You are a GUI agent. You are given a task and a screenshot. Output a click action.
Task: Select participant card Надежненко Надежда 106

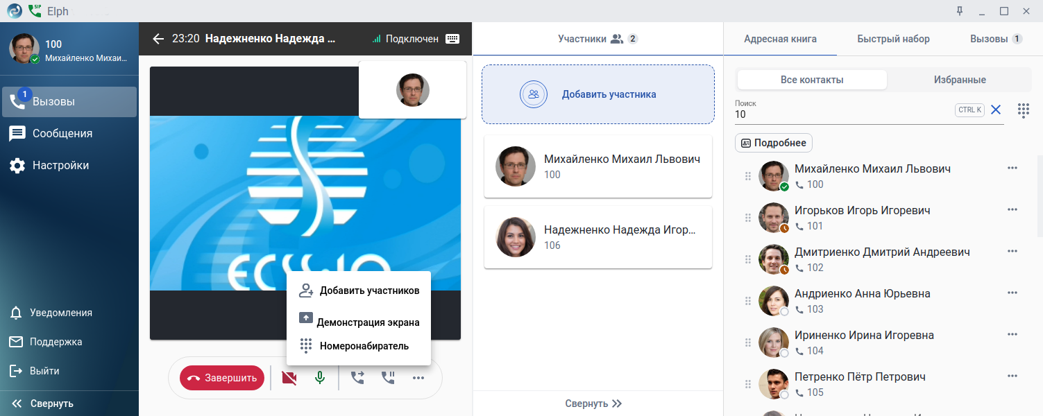click(x=598, y=237)
